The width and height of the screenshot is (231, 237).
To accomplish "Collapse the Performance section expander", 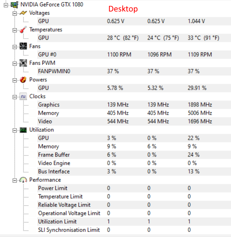I will (x=14, y=180).
